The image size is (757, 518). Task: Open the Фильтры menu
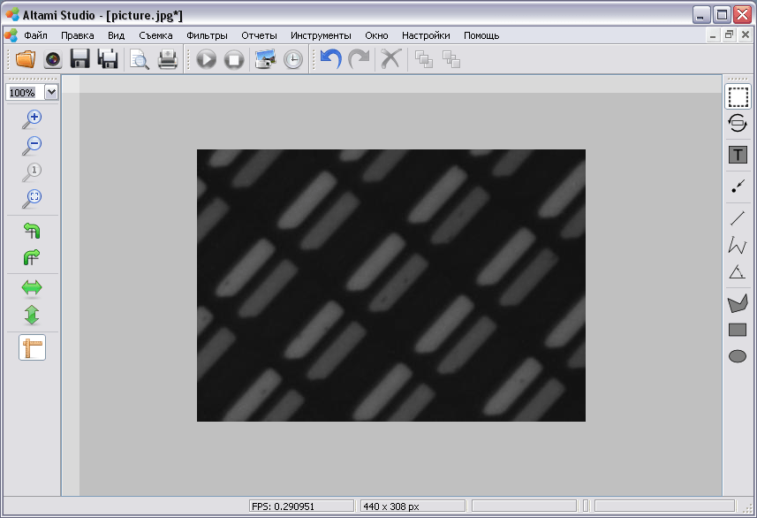point(207,35)
